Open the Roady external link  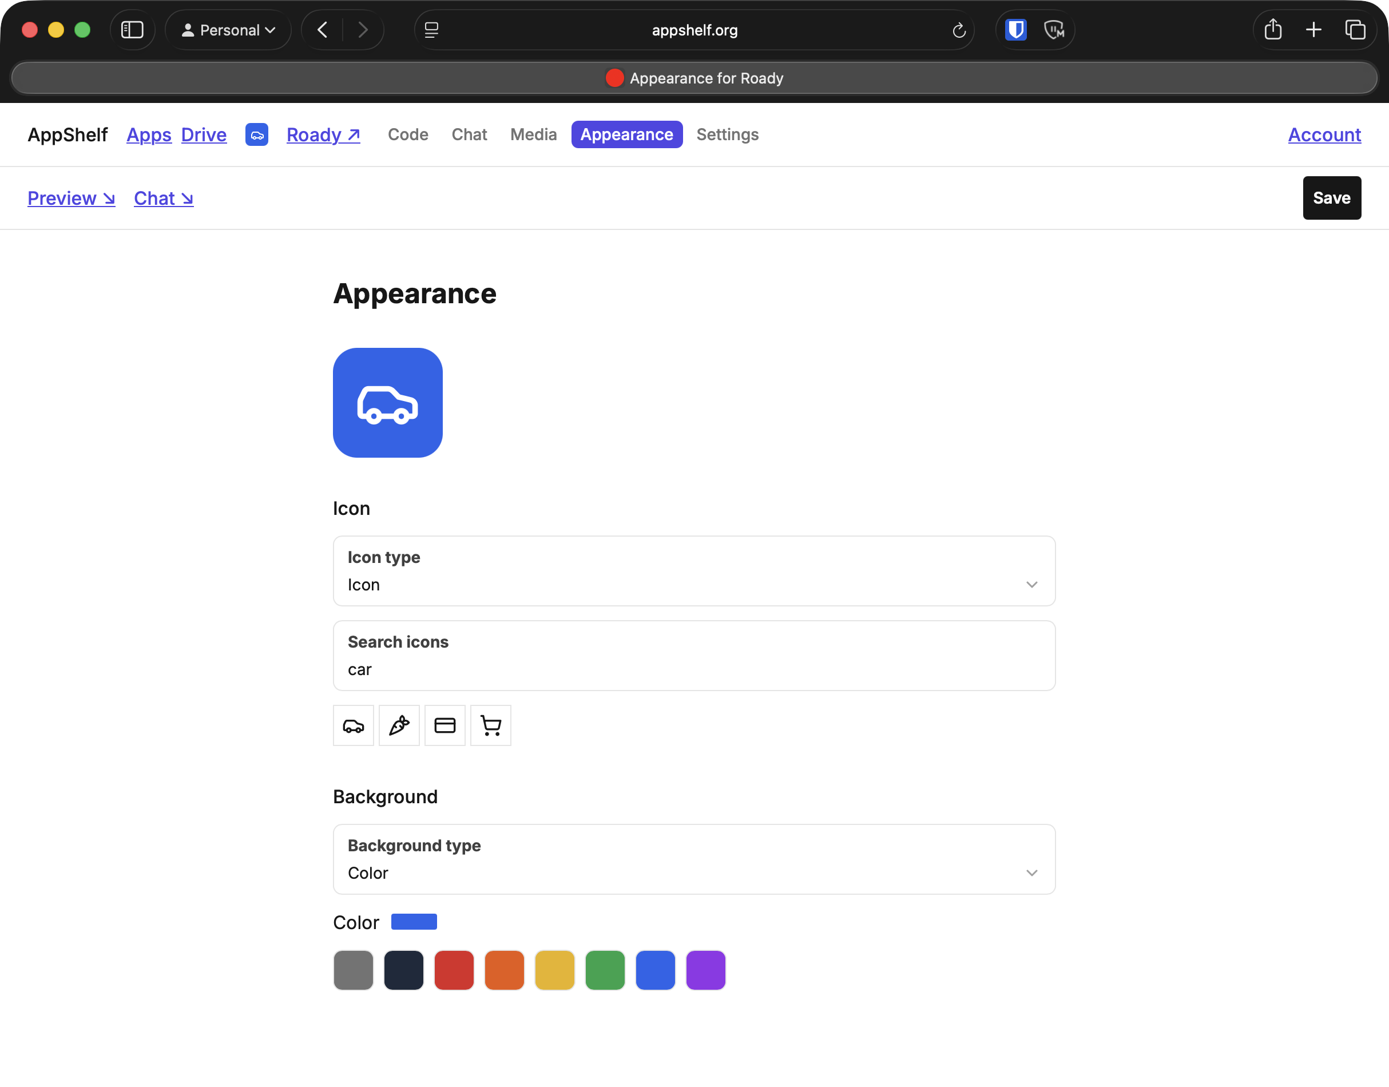click(323, 134)
